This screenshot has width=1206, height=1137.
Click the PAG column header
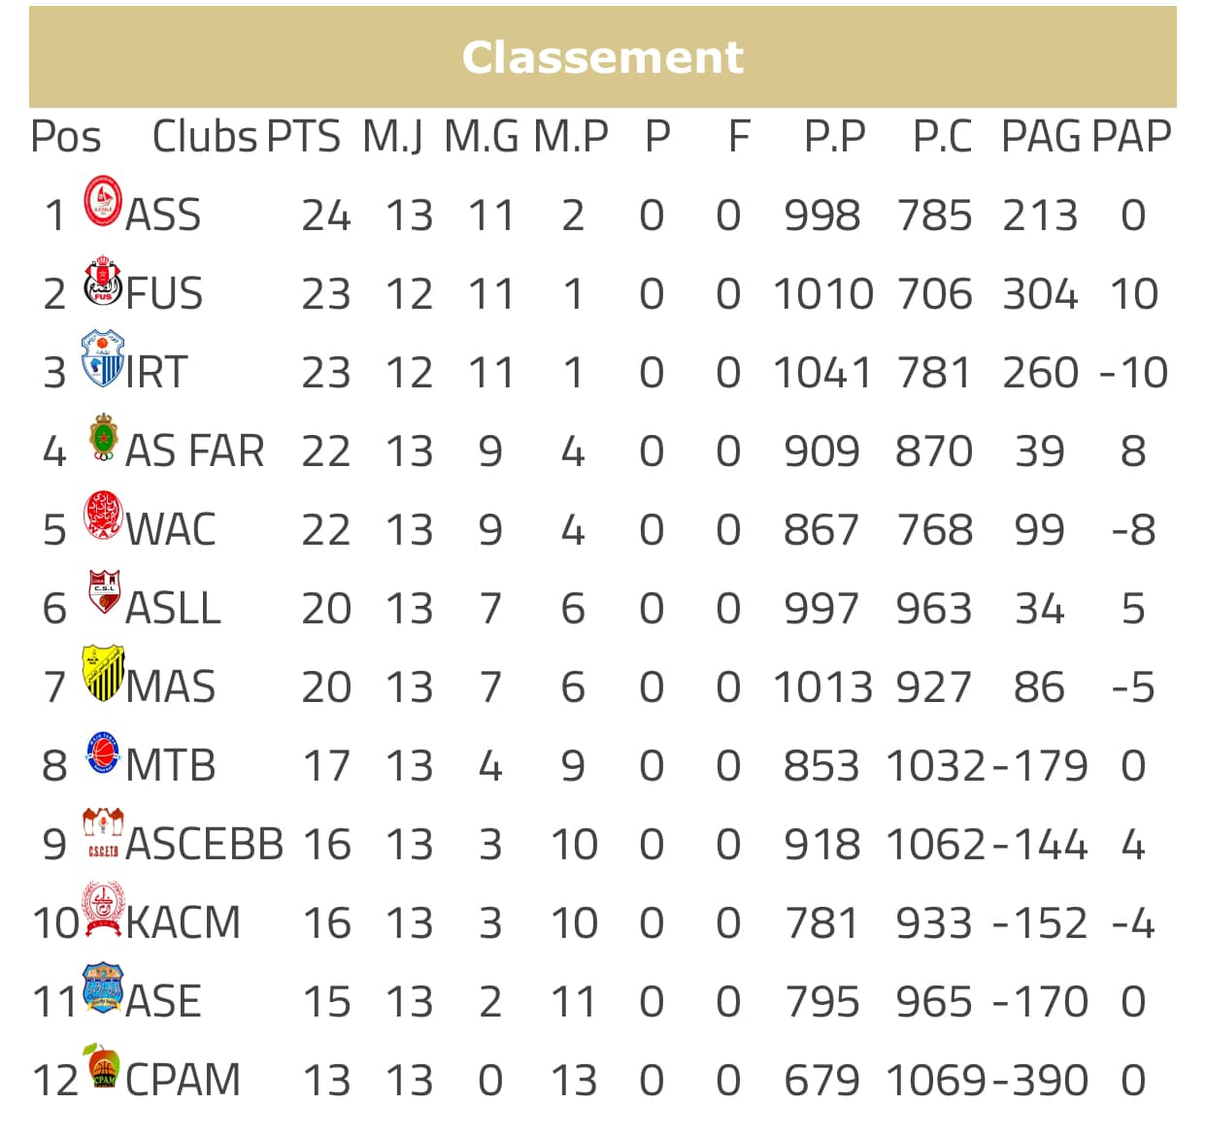point(1041,137)
